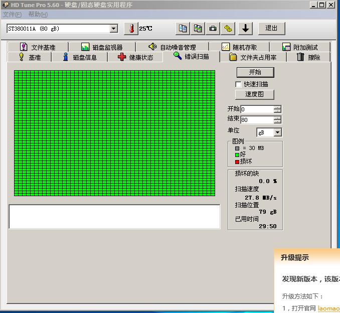Copy info to clipboard toolbar icon
This screenshot has height=313, width=340.
click(x=183, y=29)
